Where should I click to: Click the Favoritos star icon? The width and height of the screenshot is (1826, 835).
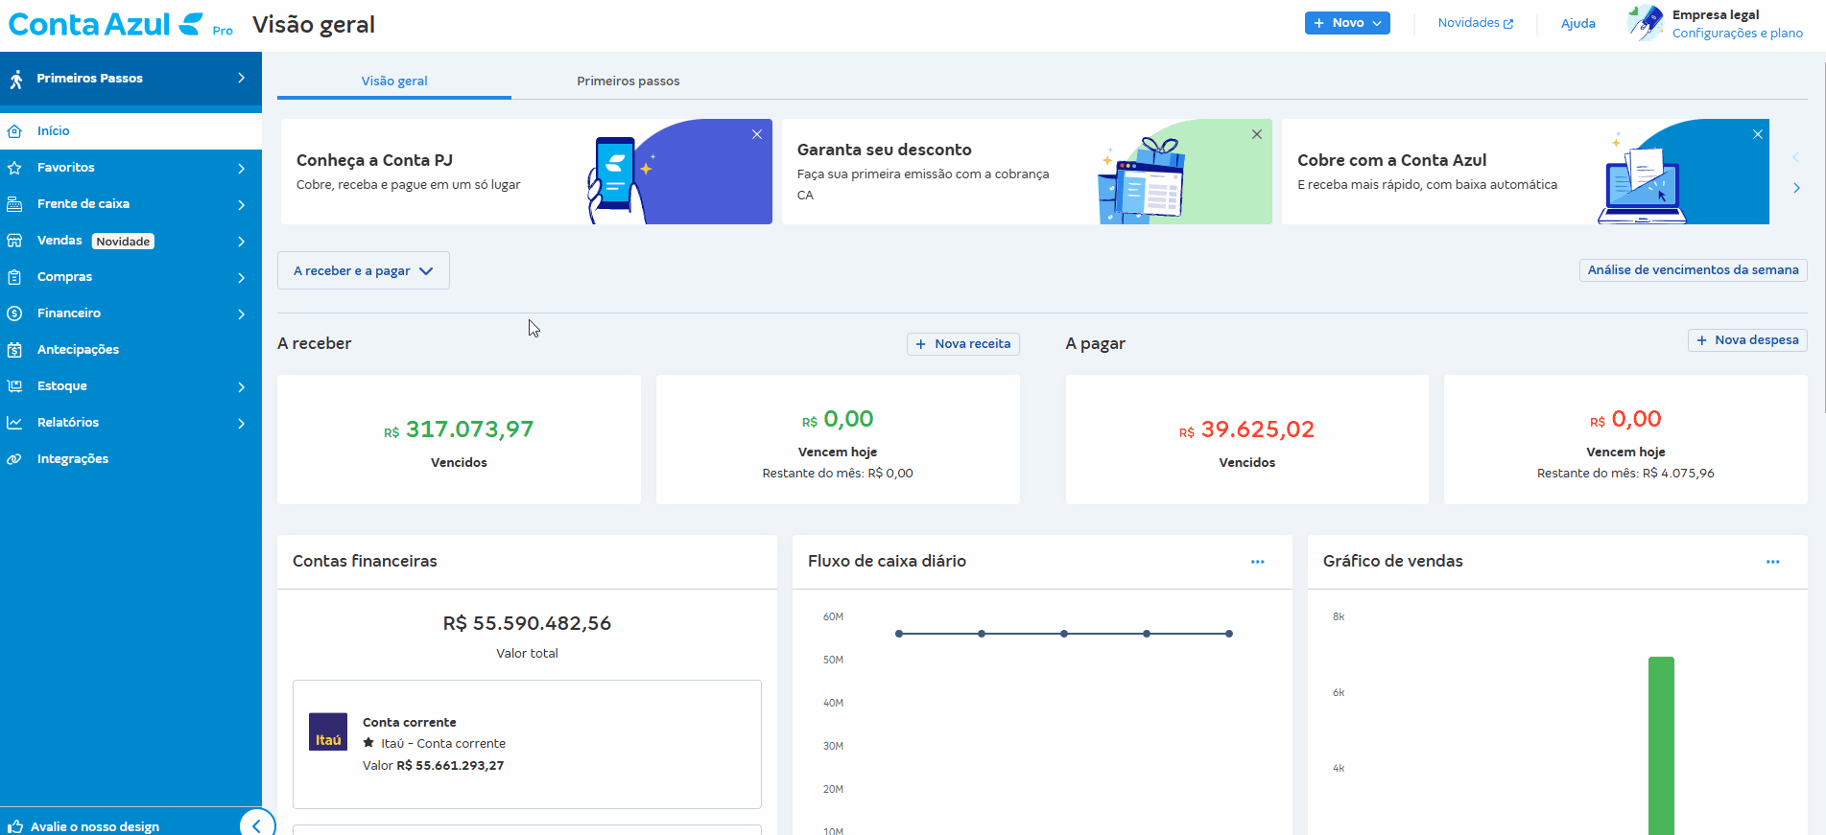pos(14,168)
